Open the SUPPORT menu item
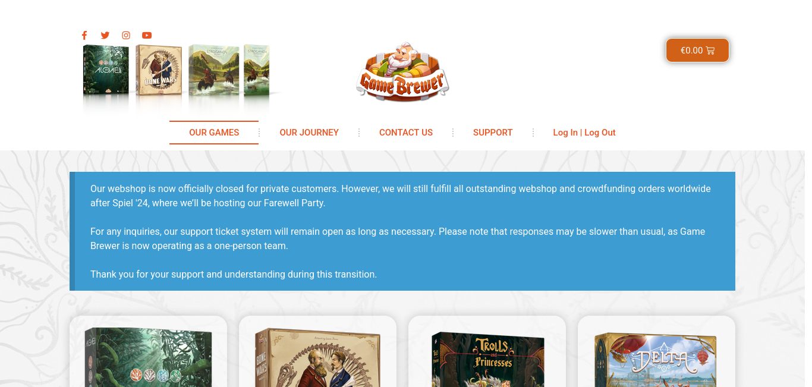This screenshot has height=387, width=812. point(493,133)
